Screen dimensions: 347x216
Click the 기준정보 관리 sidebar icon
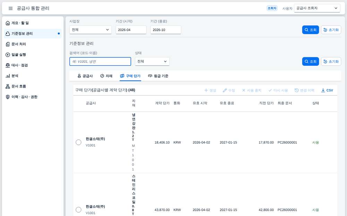pos(8,34)
